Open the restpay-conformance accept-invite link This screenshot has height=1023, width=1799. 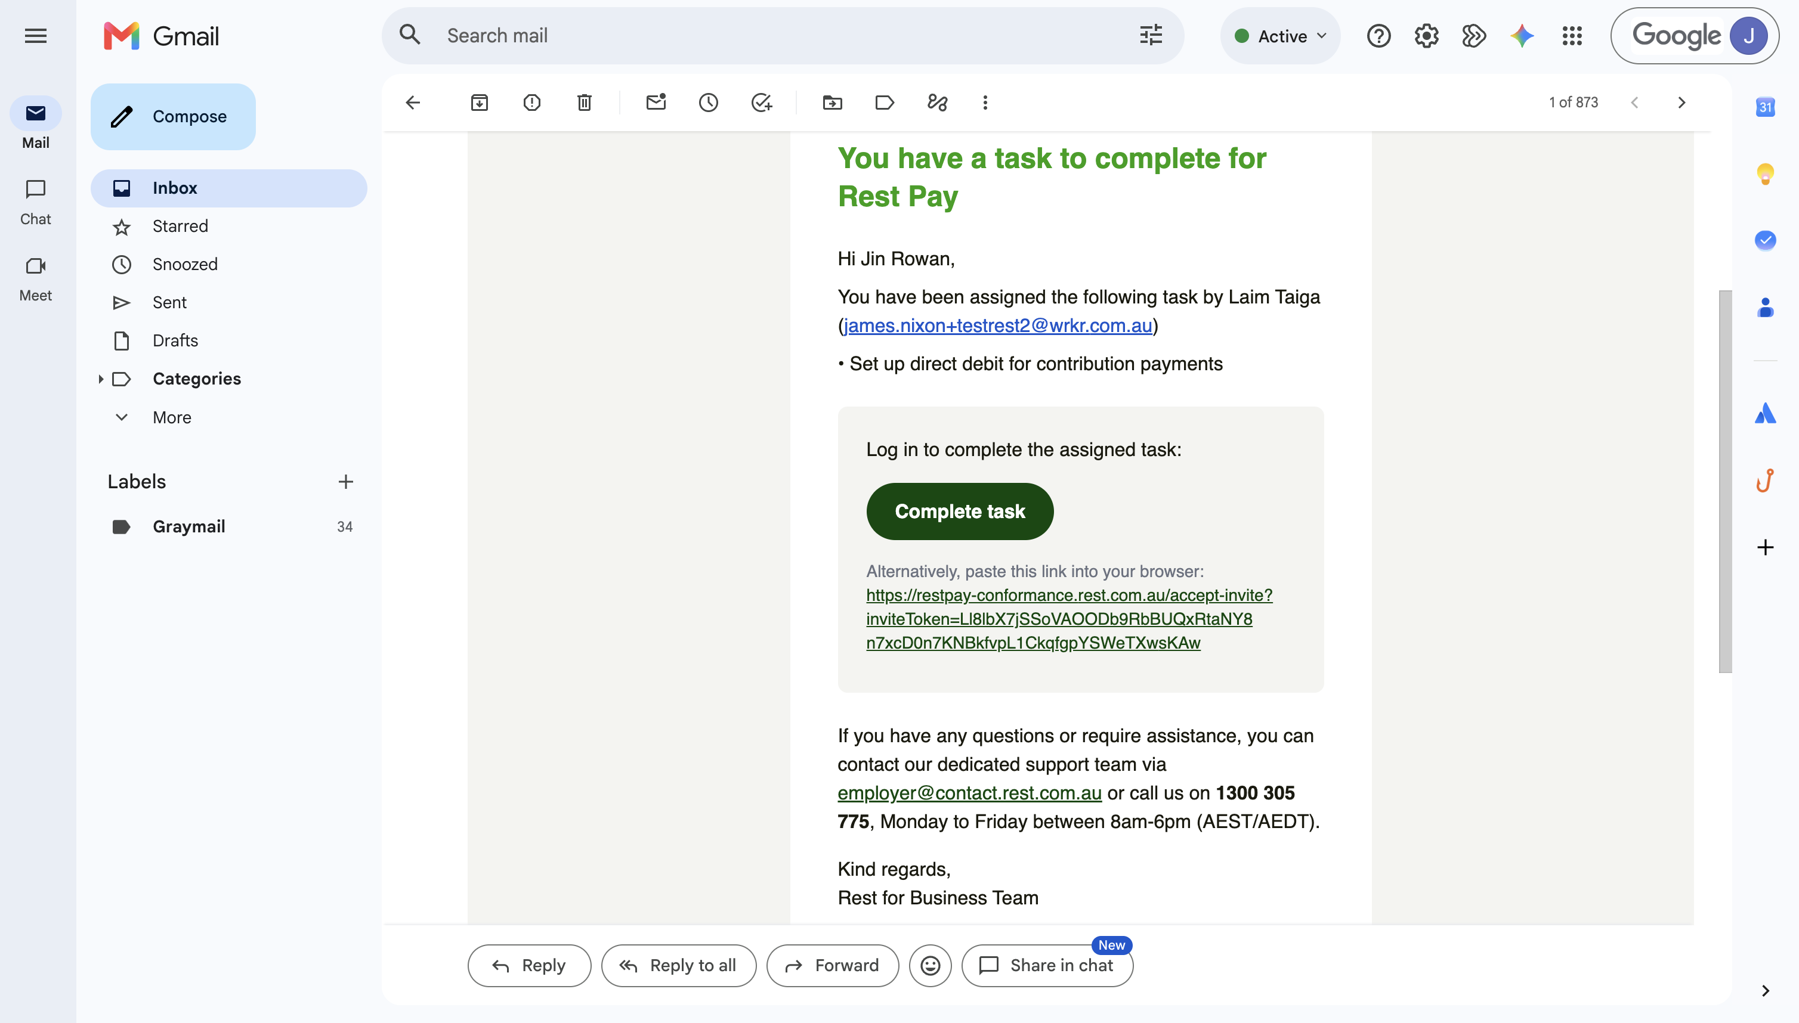click(x=1068, y=619)
